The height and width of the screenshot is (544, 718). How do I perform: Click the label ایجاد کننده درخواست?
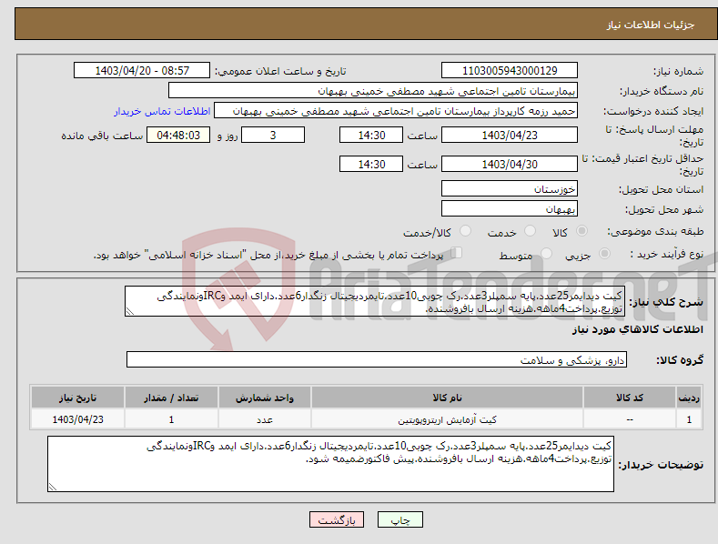(x=653, y=111)
